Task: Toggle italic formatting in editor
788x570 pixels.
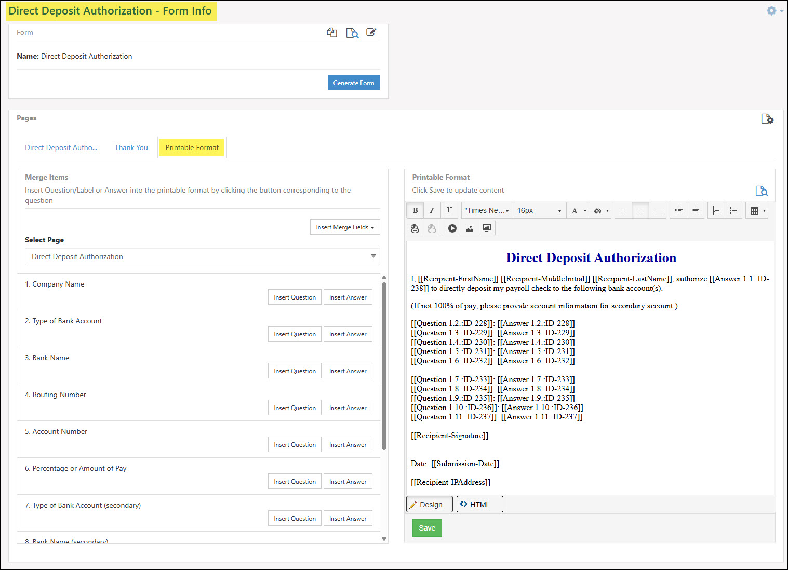Action: pos(432,210)
